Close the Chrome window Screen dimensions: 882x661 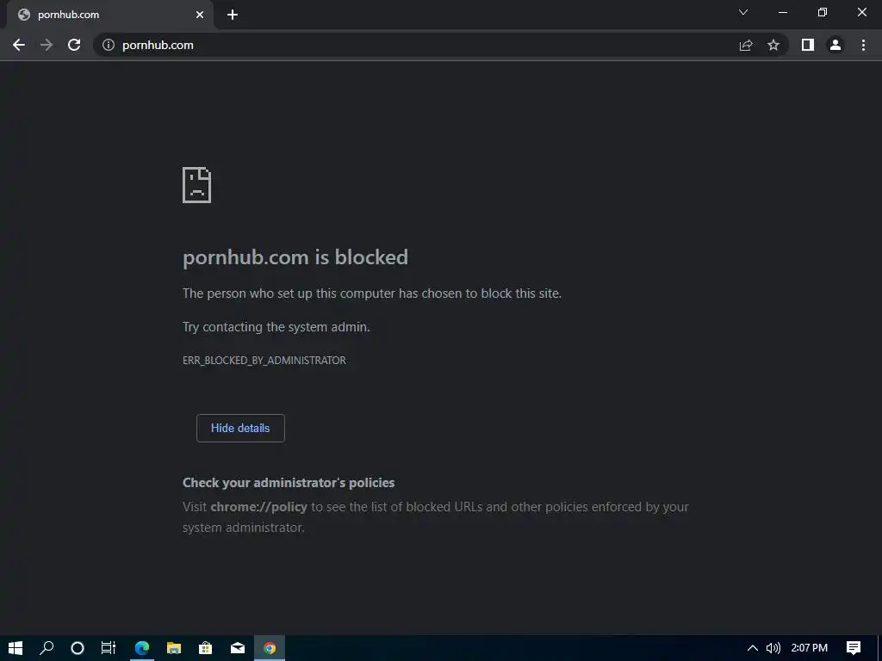[861, 12]
